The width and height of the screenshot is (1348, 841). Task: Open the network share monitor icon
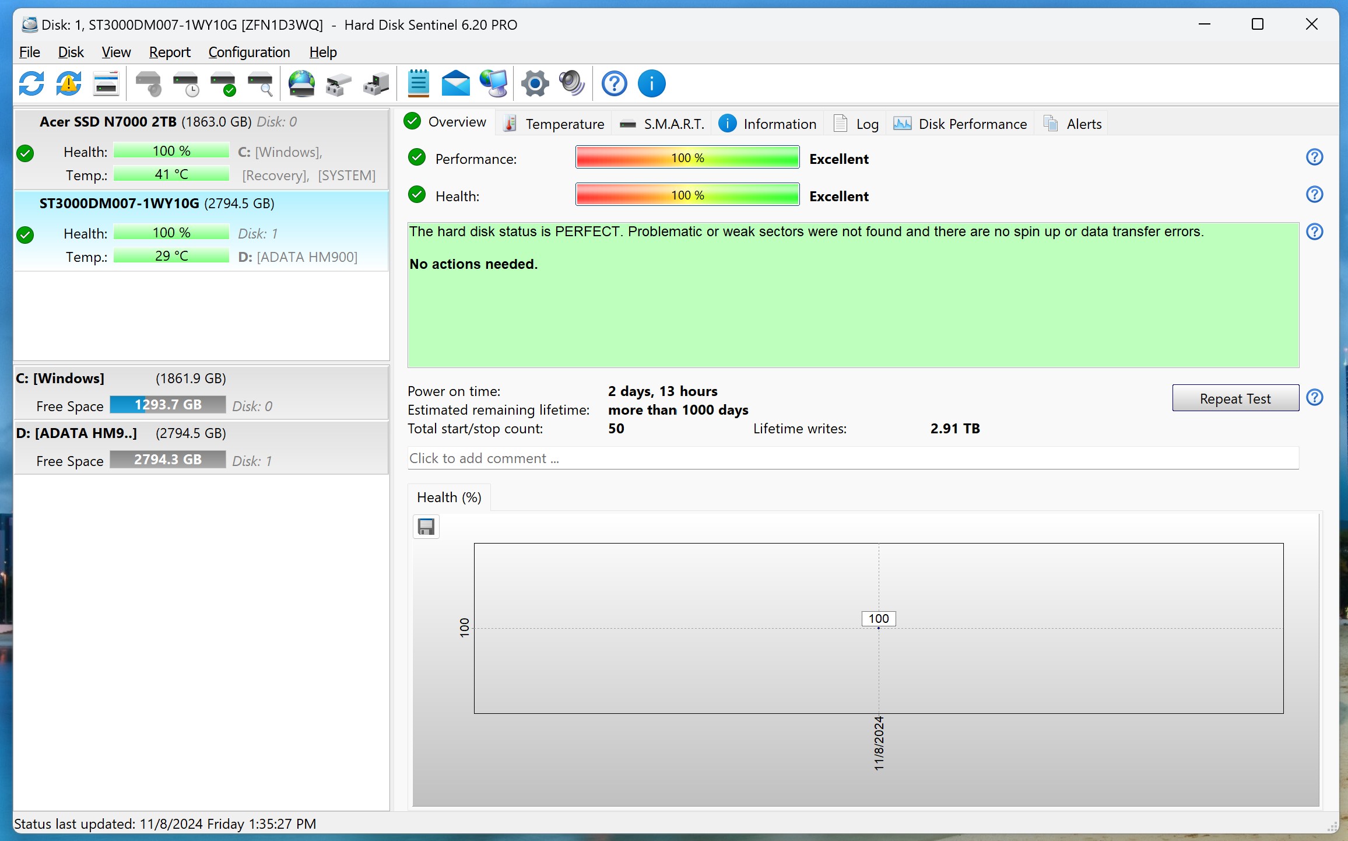click(495, 83)
